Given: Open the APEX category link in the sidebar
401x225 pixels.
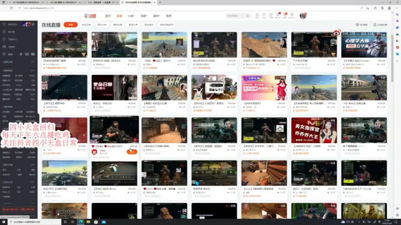Looking at the screenshot, I should point(33,99).
